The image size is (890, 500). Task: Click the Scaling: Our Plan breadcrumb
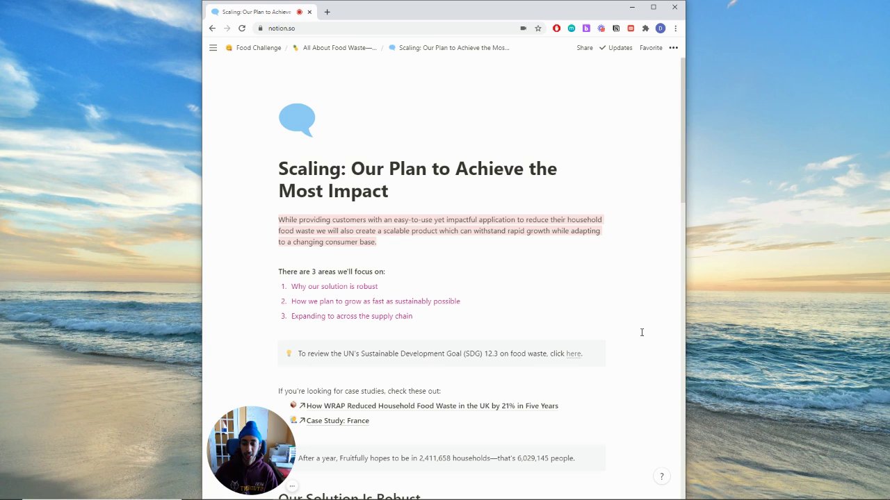[x=449, y=48]
